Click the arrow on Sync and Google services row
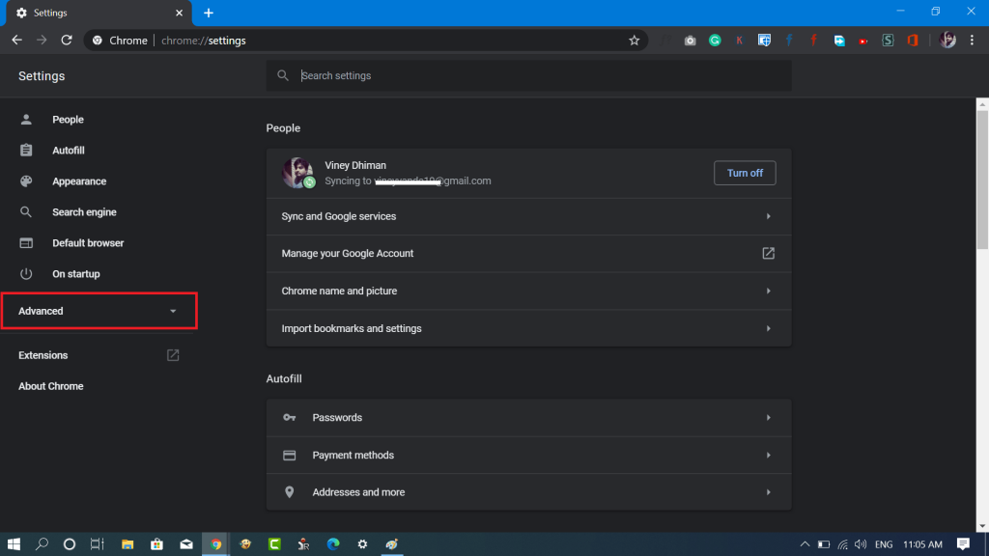 coord(768,216)
